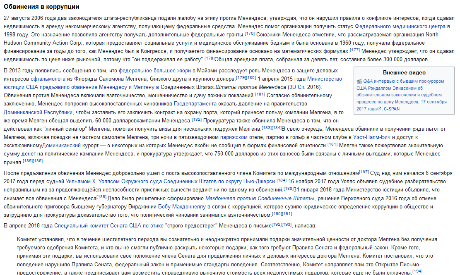Click citation [190]
460x275 pixels.
(277, 213)
